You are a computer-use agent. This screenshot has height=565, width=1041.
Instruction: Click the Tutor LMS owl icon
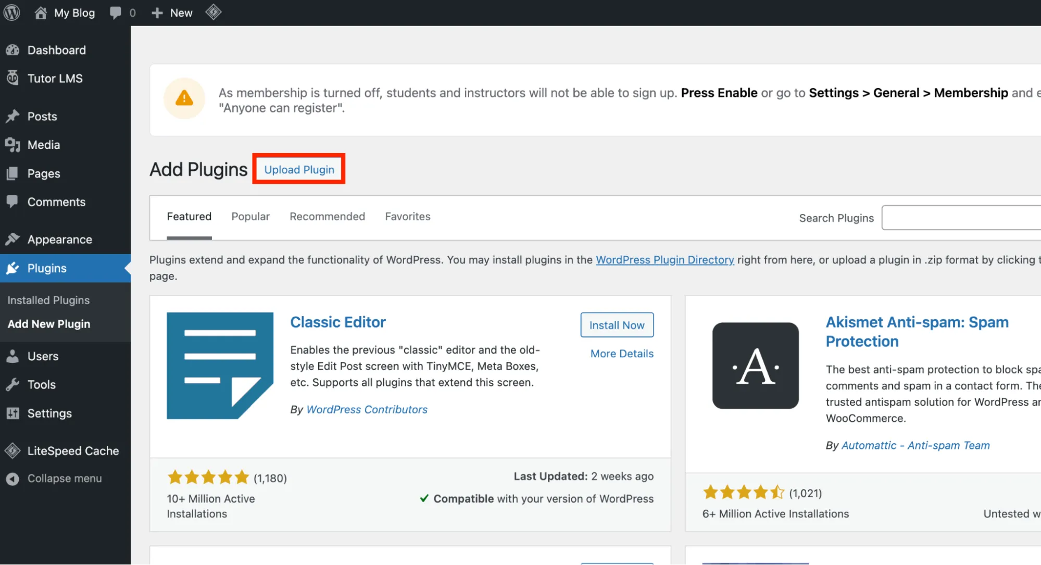pyautogui.click(x=12, y=78)
